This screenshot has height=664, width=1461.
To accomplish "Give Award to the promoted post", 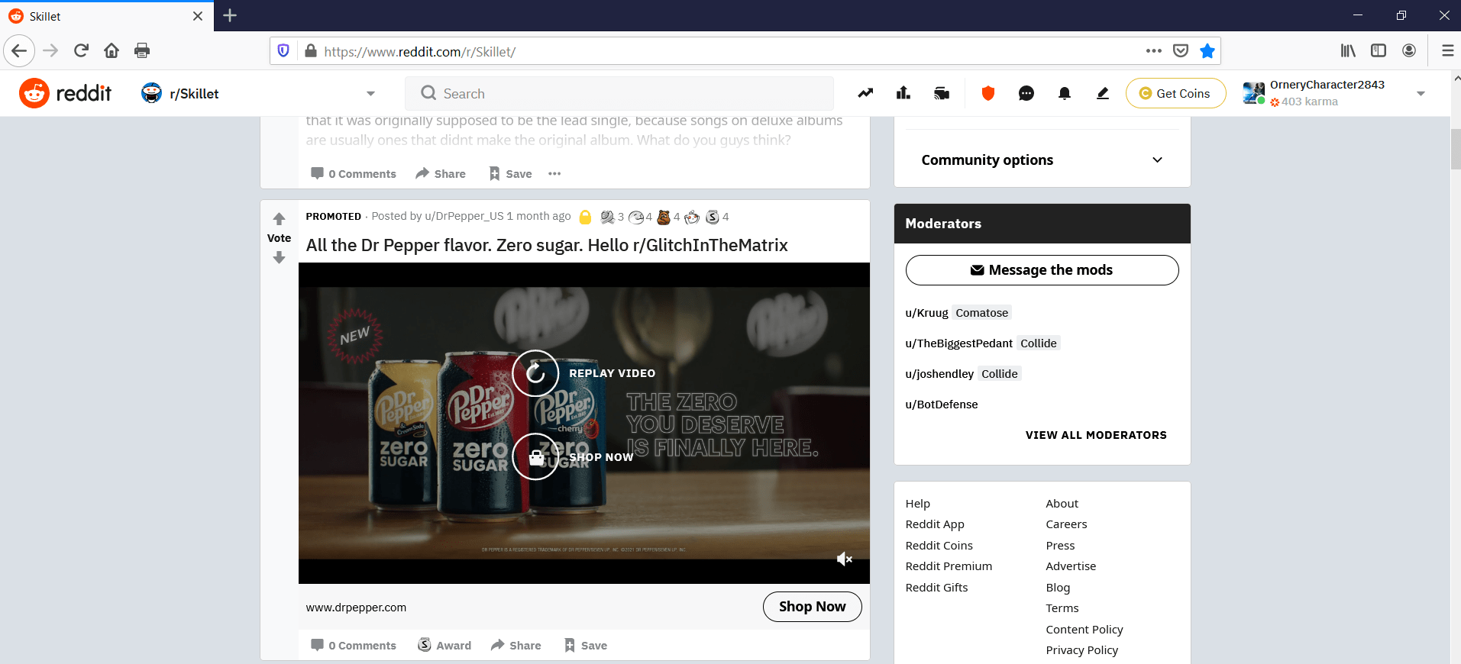I will 445,646.
